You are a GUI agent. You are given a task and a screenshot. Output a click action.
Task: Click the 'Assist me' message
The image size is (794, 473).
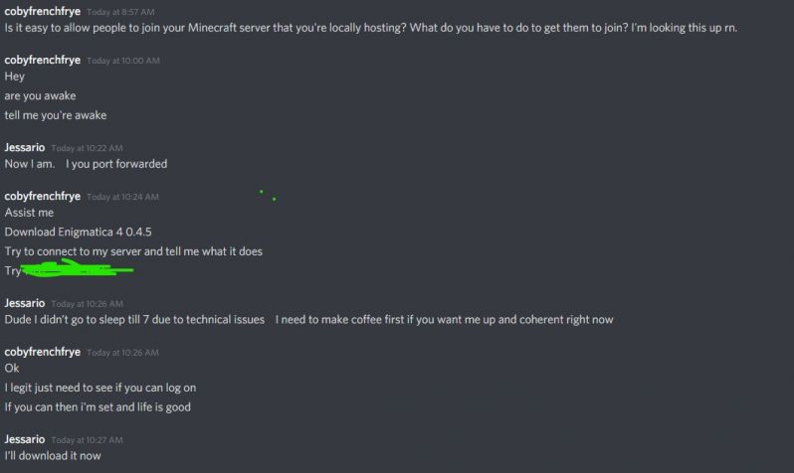pyautogui.click(x=29, y=213)
